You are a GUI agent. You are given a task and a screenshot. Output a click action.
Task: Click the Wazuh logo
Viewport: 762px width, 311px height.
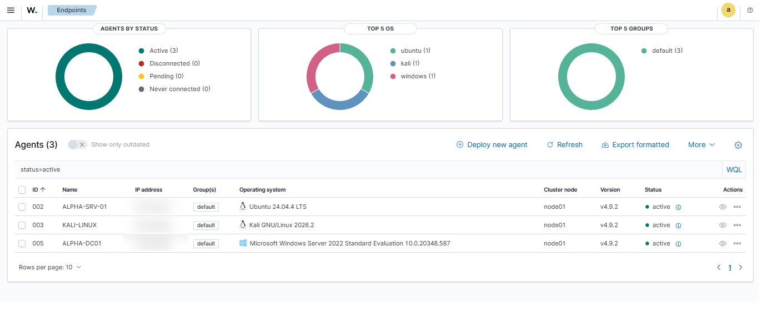[32, 10]
